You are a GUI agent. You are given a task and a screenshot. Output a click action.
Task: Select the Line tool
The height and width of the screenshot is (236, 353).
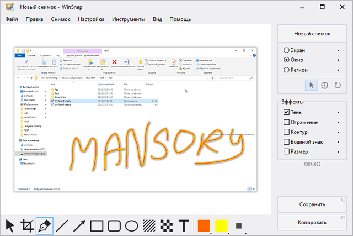(62, 225)
